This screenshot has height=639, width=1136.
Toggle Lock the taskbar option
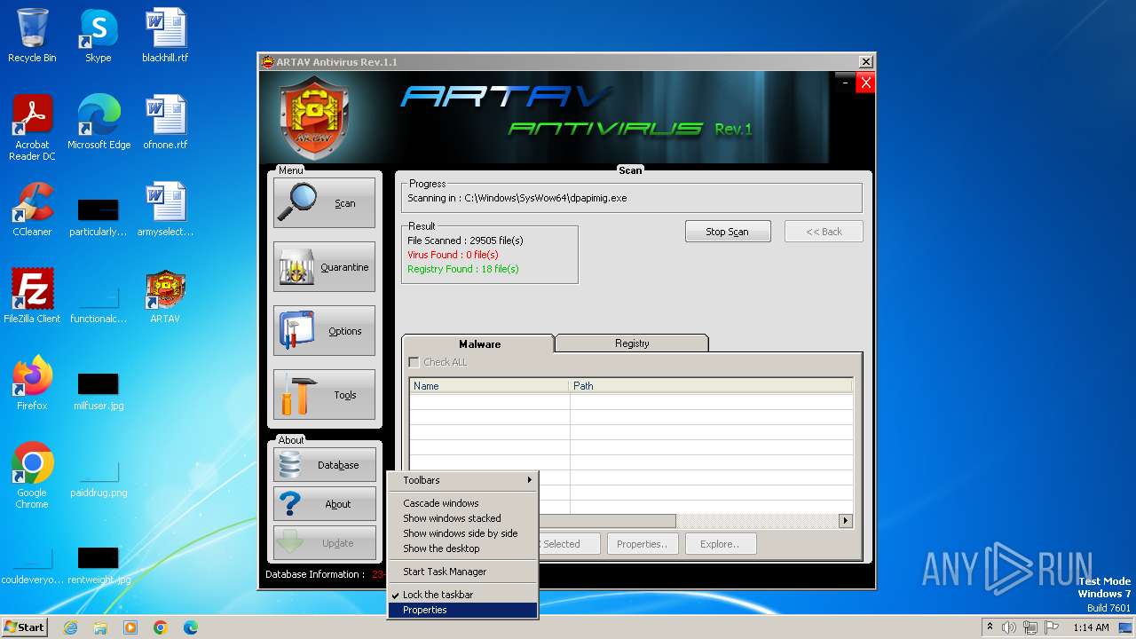(462, 595)
